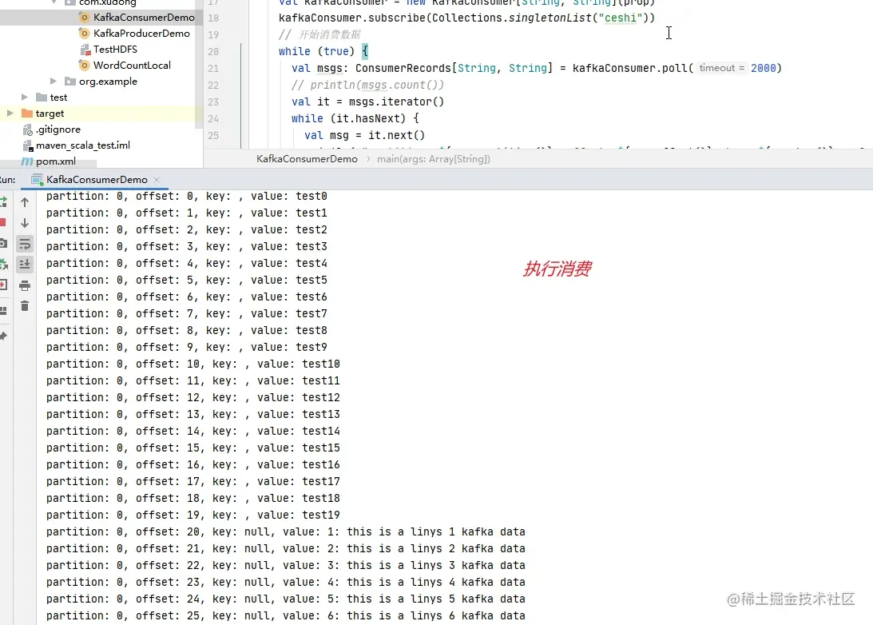Click the attach debugger icon in Run sidebar
This screenshot has height=625, width=873.
point(2,264)
